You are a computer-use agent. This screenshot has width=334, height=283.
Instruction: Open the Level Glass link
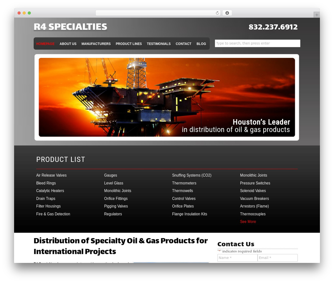[114, 183]
